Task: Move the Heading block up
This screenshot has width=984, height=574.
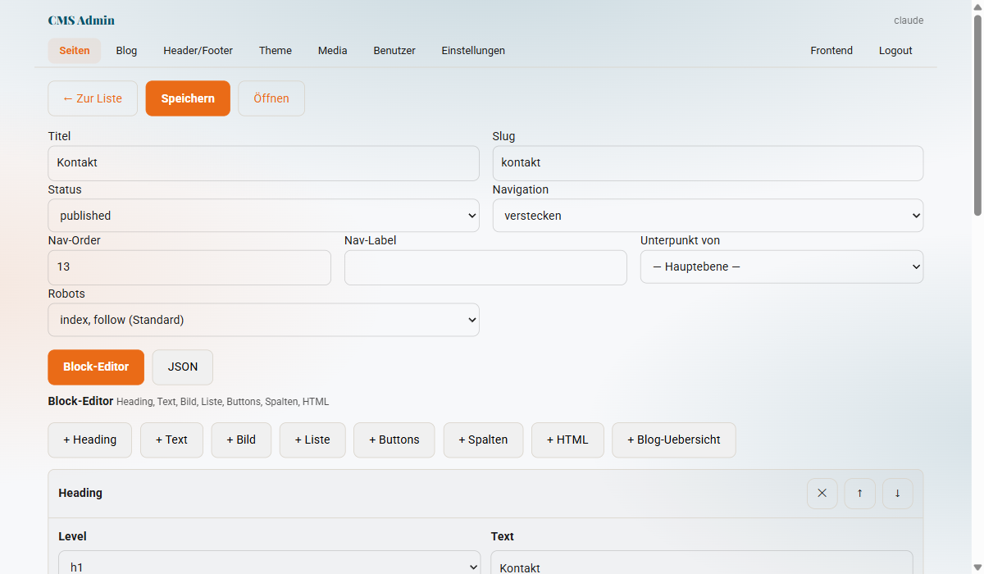Action: (859, 493)
